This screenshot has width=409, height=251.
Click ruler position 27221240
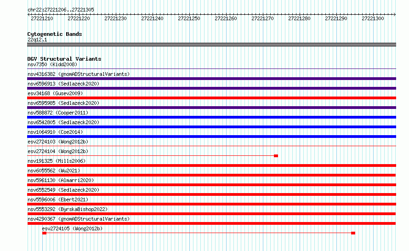[152, 18]
